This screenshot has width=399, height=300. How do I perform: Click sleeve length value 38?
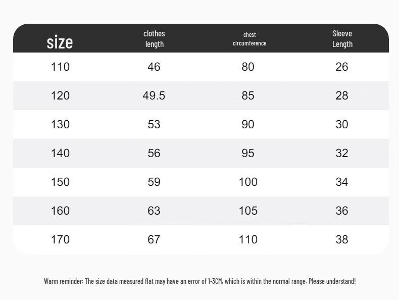(342, 239)
